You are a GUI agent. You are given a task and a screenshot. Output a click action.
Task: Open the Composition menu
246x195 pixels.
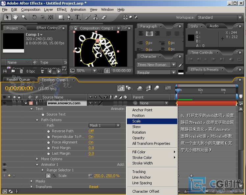31,10
